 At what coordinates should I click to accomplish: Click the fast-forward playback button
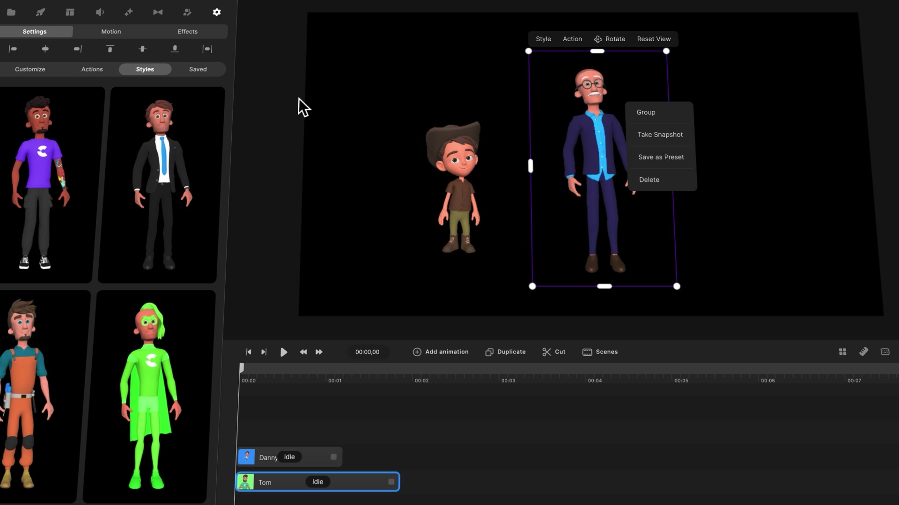(x=319, y=352)
